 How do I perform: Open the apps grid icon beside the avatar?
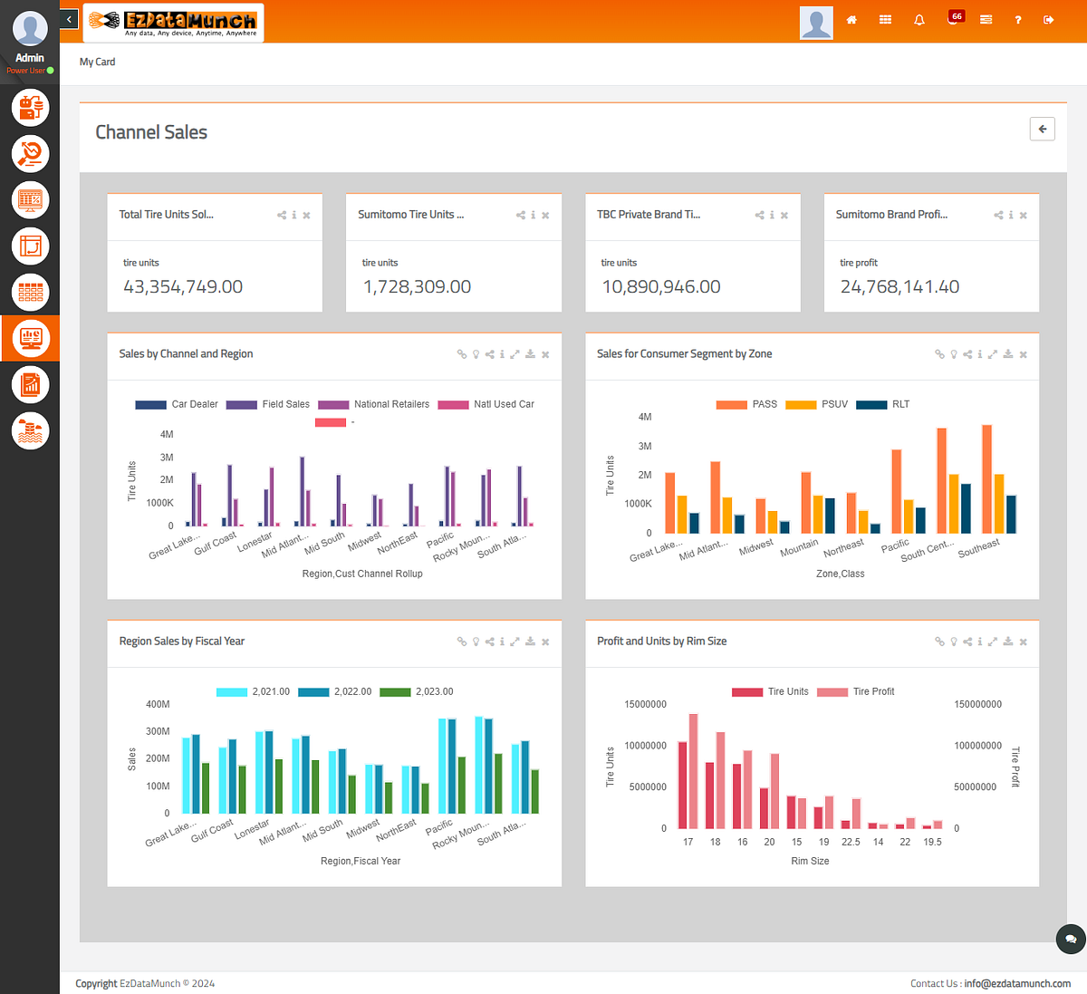[885, 19]
